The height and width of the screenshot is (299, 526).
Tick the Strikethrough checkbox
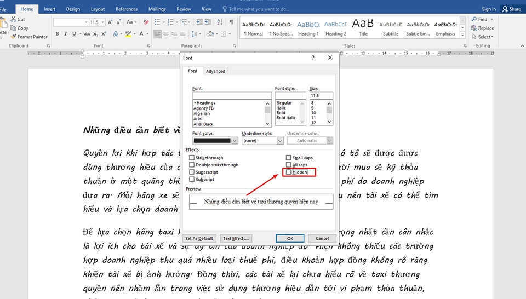192,158
